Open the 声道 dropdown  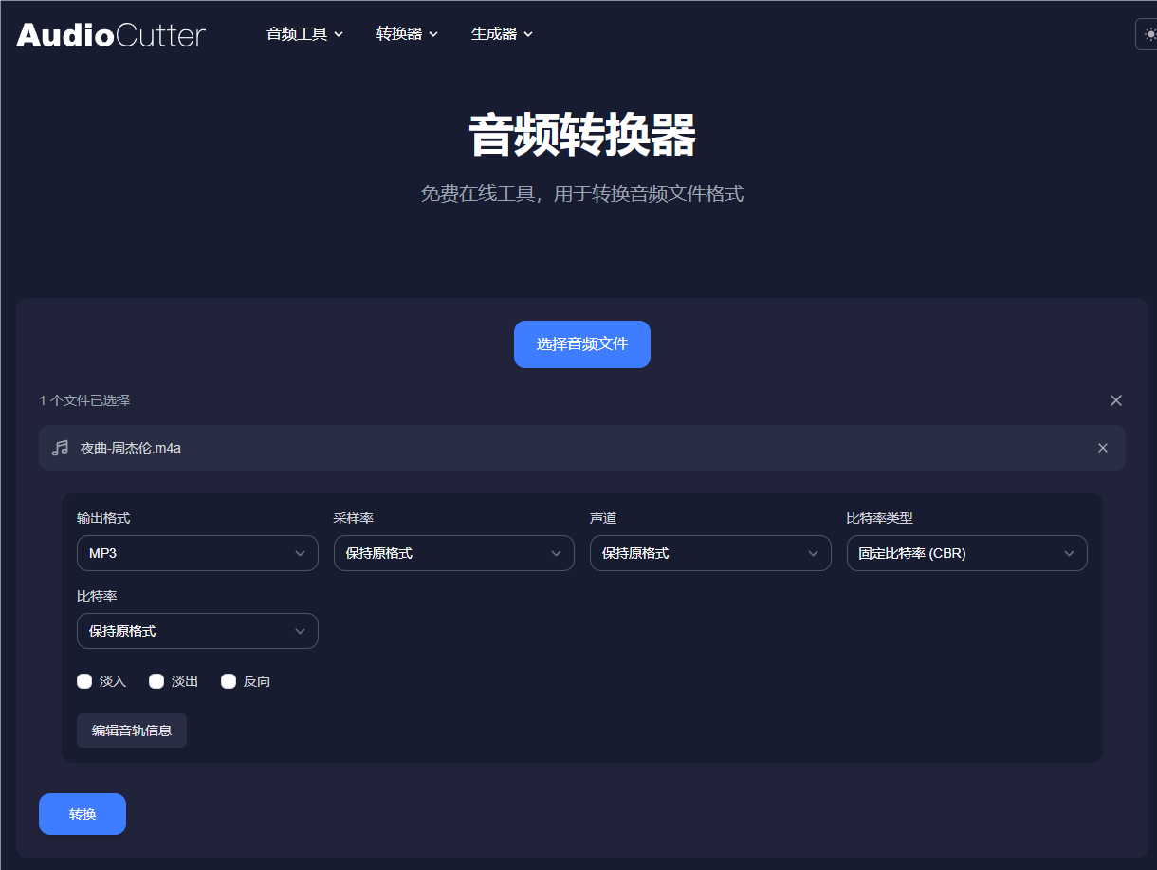click(x=709, y=552)
